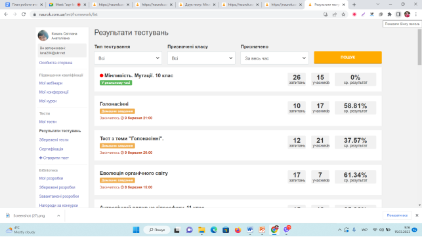
Task: Open Microsoft Store from taskbar
Action: [226, 230]
